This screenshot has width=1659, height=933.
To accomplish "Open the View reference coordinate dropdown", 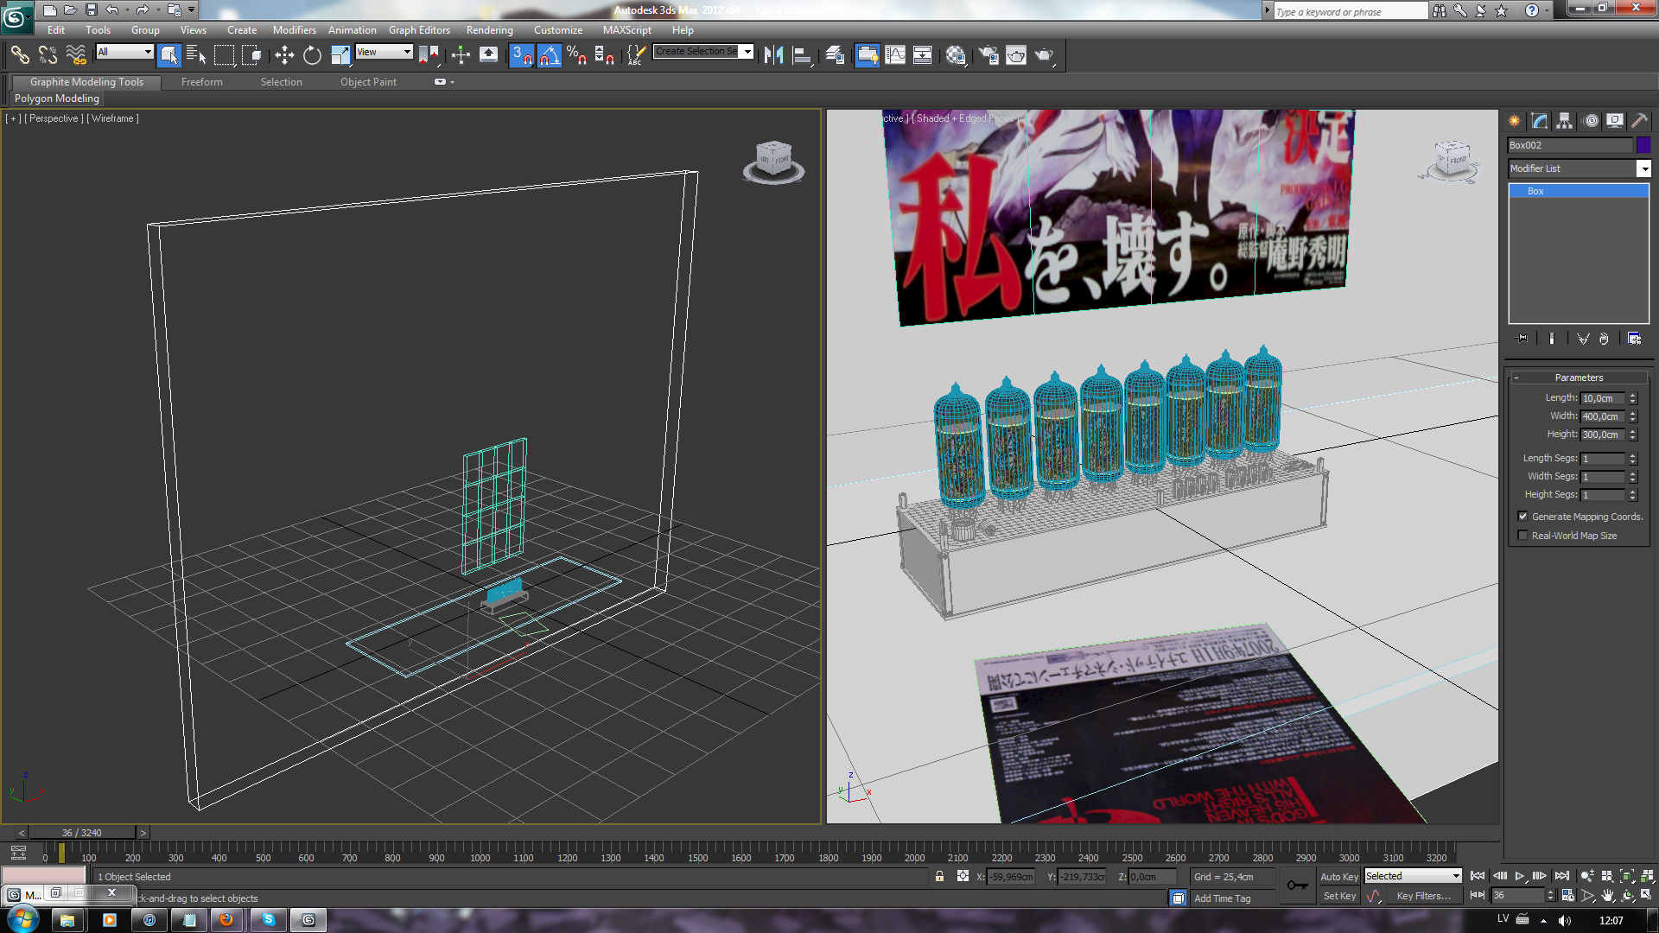I will pos(385,52).
